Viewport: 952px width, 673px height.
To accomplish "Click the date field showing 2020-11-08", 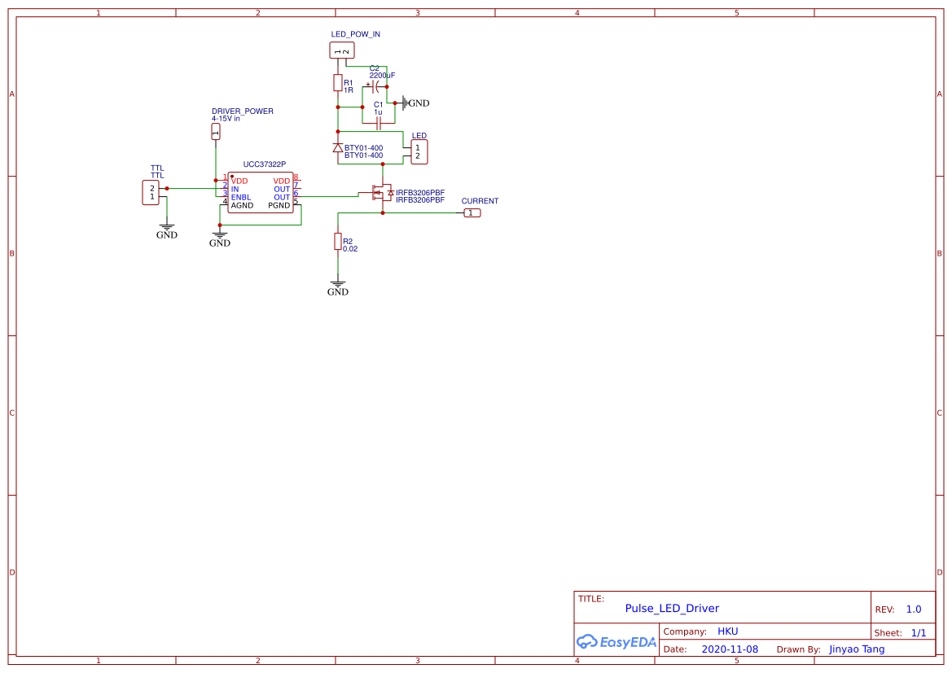I will tap(728, 649).
